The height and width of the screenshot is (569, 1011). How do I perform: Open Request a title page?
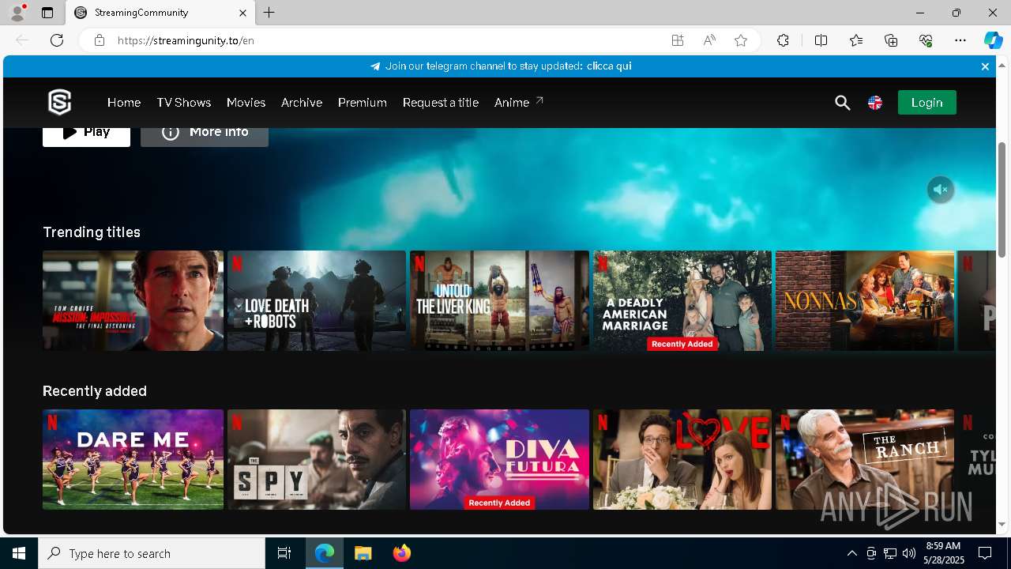pyautogui.click(x=440, y=102)
